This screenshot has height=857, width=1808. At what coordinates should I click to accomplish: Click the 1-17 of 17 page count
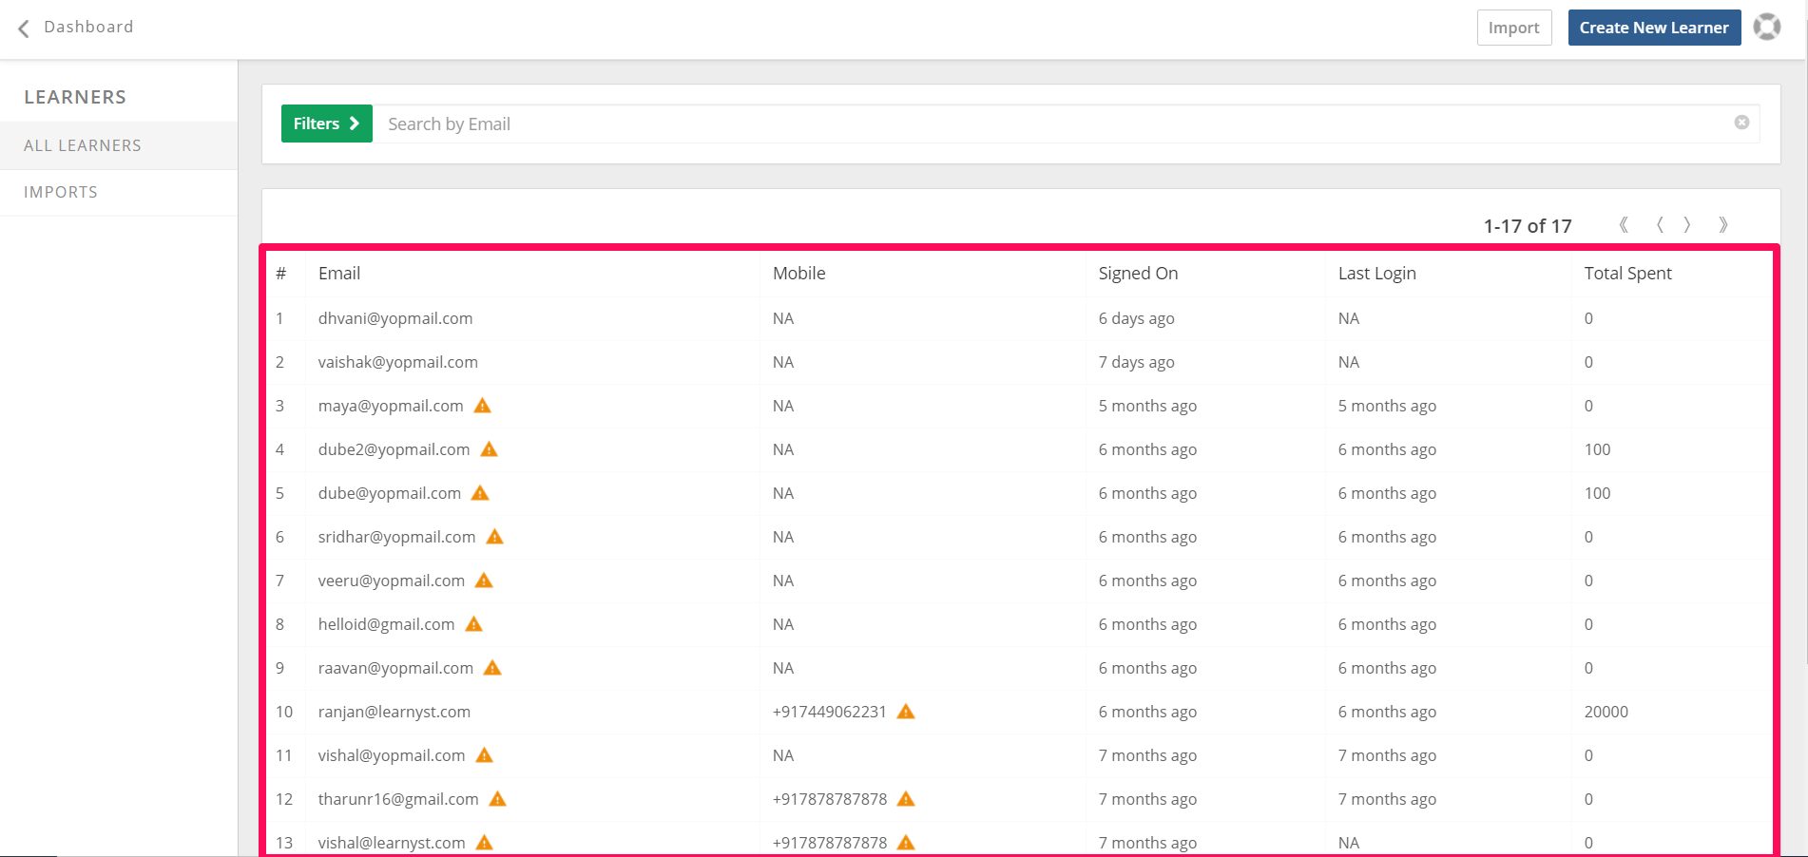click(1528, 226)
